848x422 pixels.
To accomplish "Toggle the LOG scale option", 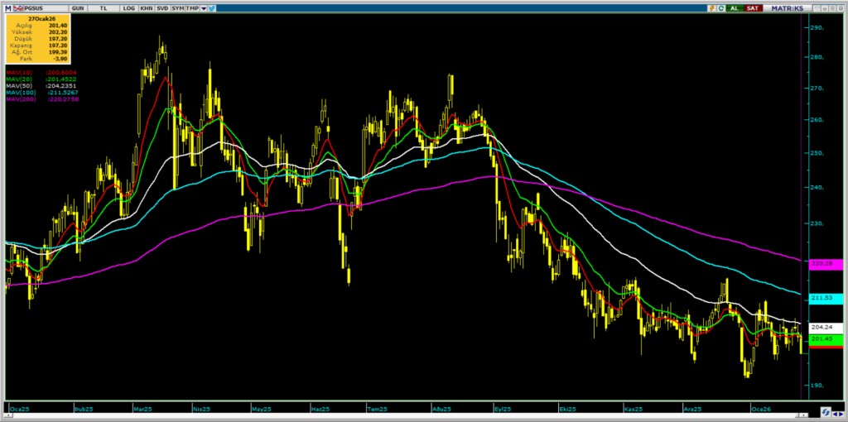I will coord(128,7).
